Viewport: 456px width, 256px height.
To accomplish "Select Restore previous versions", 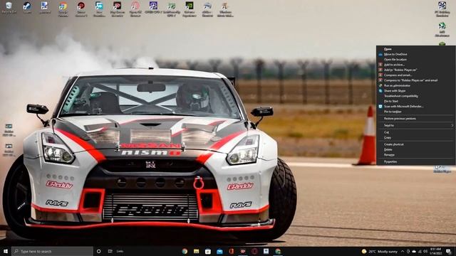I will [x=416, y=119].
